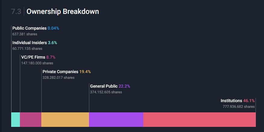Select the Public Companies label

pos(29,28)
